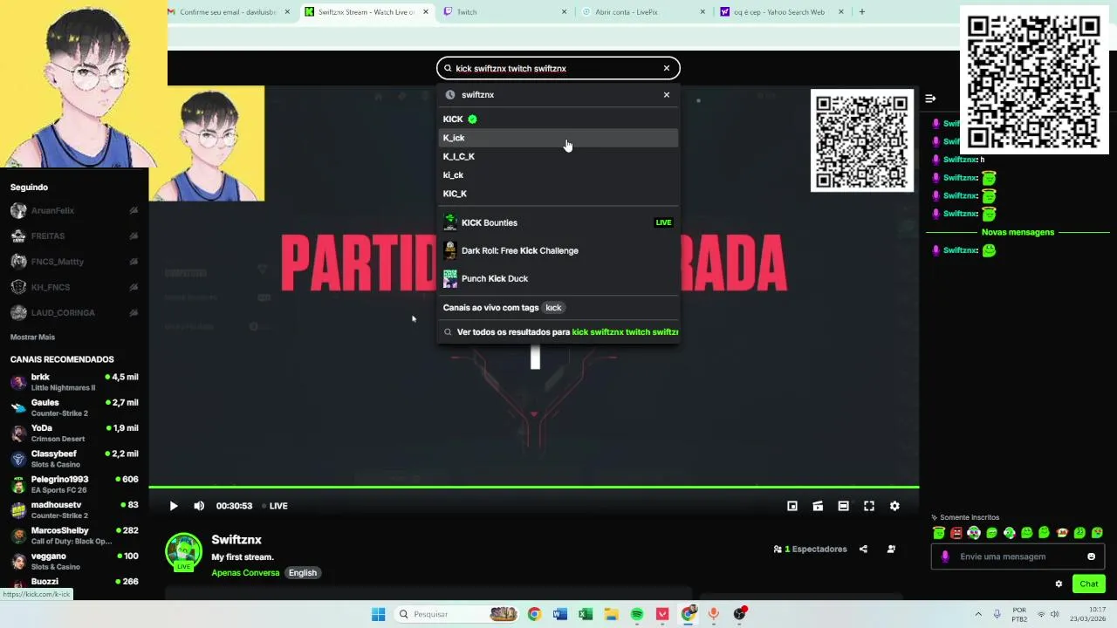The width and height of the screenshot is (1117, 628).
Task: Open KICK Bounties live channel result
Action: [x=558, y=222]
